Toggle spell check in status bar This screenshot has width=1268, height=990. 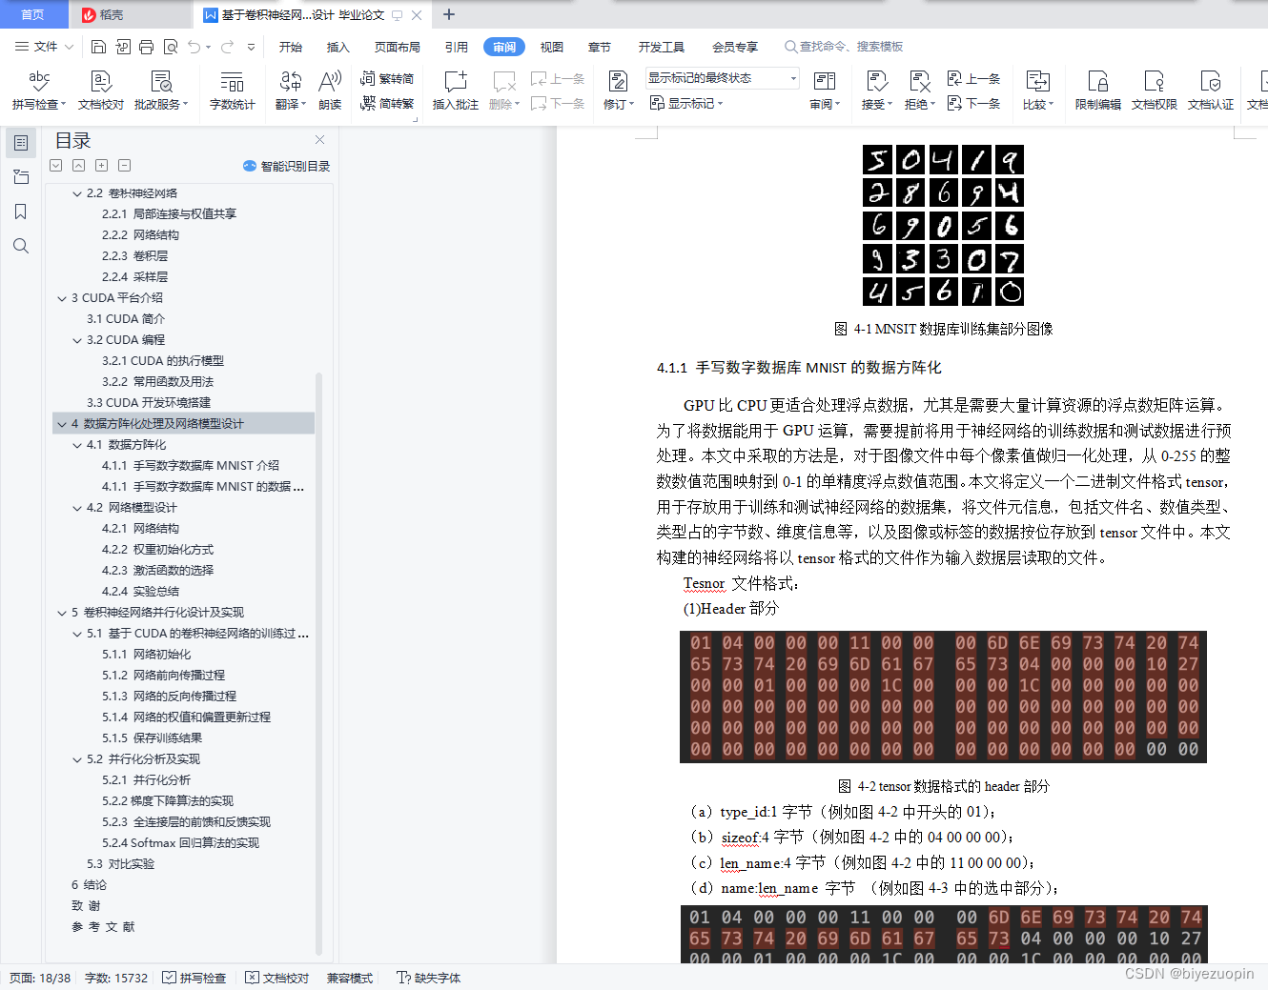(194, 978)
